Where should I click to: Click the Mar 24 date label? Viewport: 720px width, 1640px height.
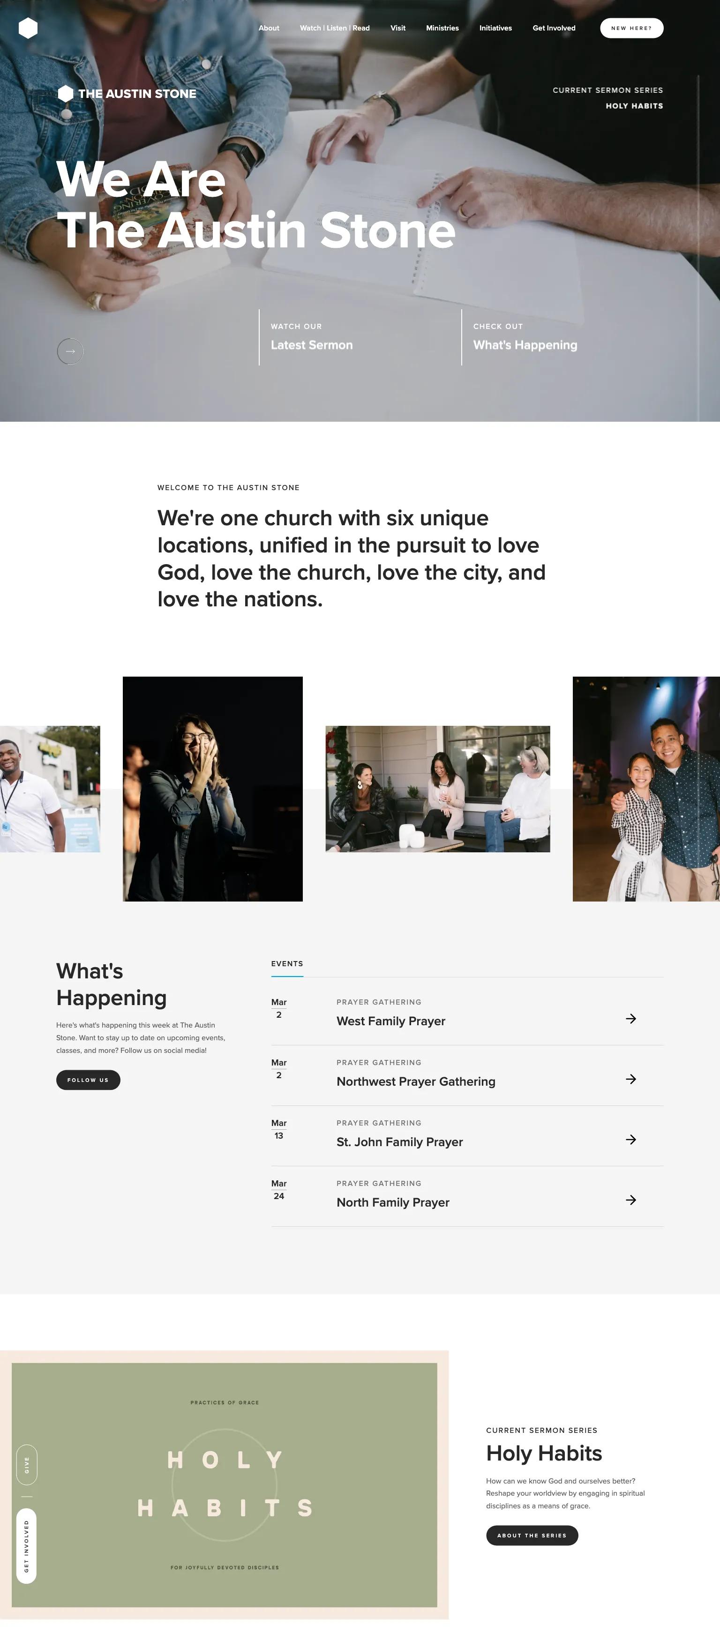(x=278, y=1190)
